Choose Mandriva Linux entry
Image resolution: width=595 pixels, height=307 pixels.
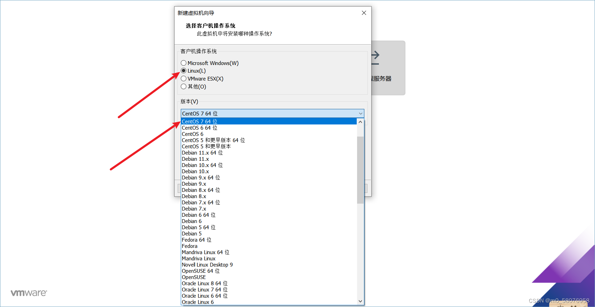point(269,258)
